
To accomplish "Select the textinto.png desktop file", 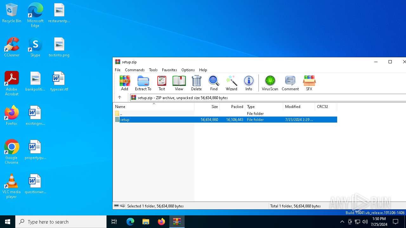I will 59,47.
